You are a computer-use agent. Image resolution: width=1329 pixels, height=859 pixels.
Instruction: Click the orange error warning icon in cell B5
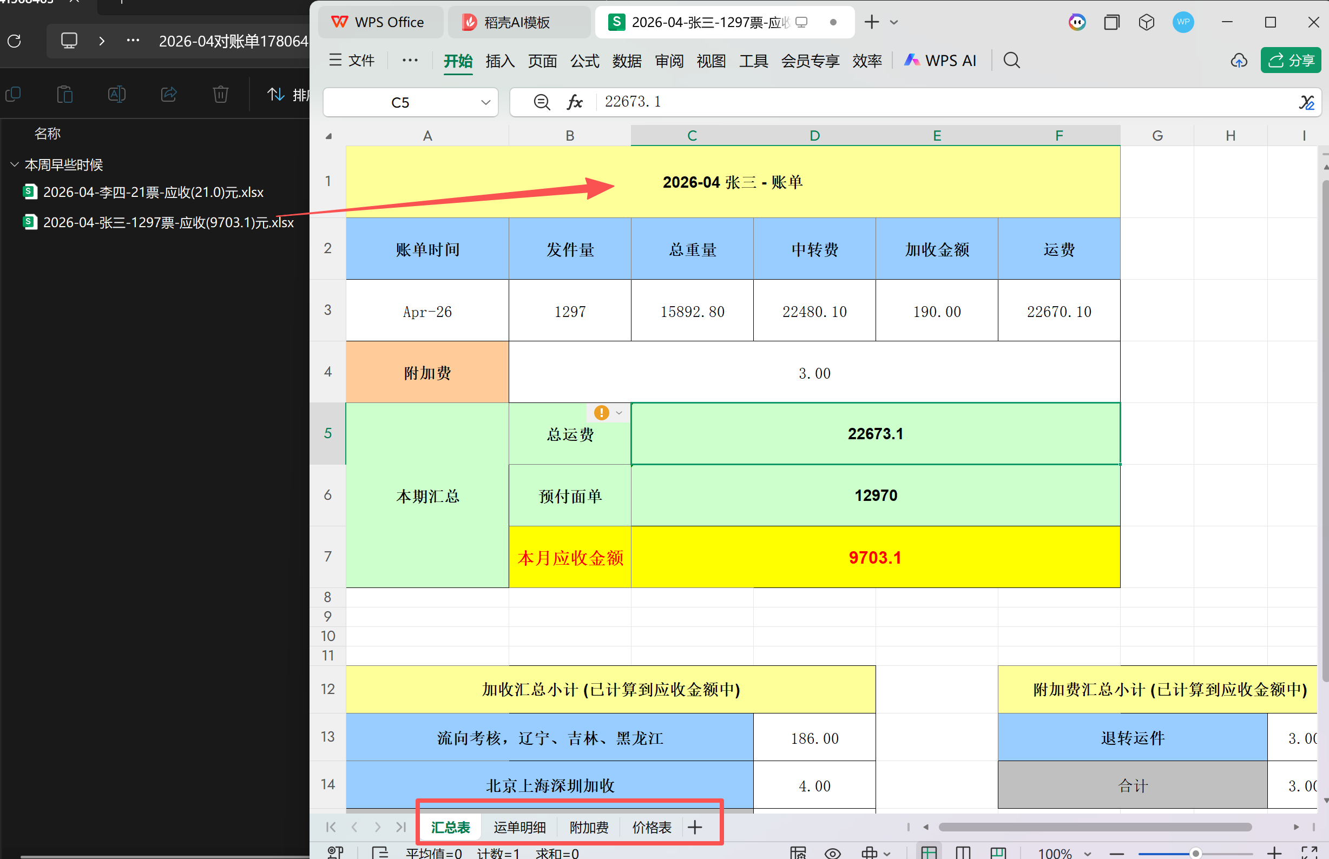click(601, 413)
